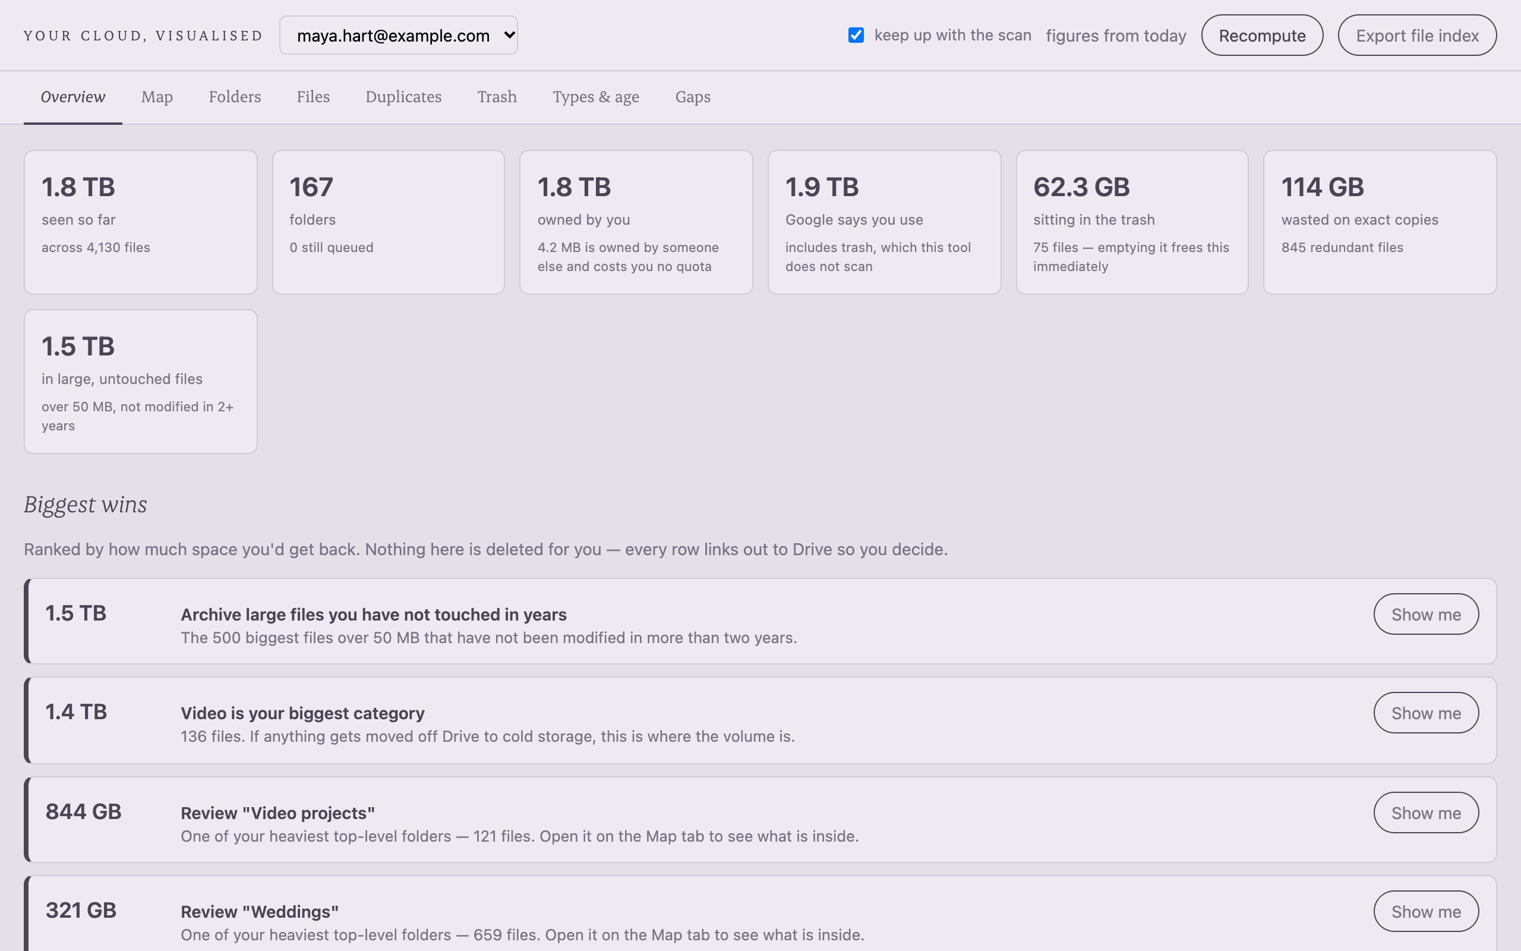Click the Recompute button
Viewport: 1521px width, 951px height.
click(x=1262, y=35)
